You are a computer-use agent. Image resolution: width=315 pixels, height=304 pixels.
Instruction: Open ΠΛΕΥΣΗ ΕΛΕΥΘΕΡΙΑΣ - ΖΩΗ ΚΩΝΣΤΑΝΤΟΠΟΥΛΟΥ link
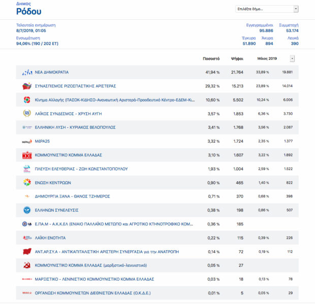81,169
